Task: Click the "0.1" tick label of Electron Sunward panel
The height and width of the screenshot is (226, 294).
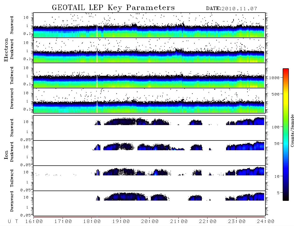Action: point(27,34)
